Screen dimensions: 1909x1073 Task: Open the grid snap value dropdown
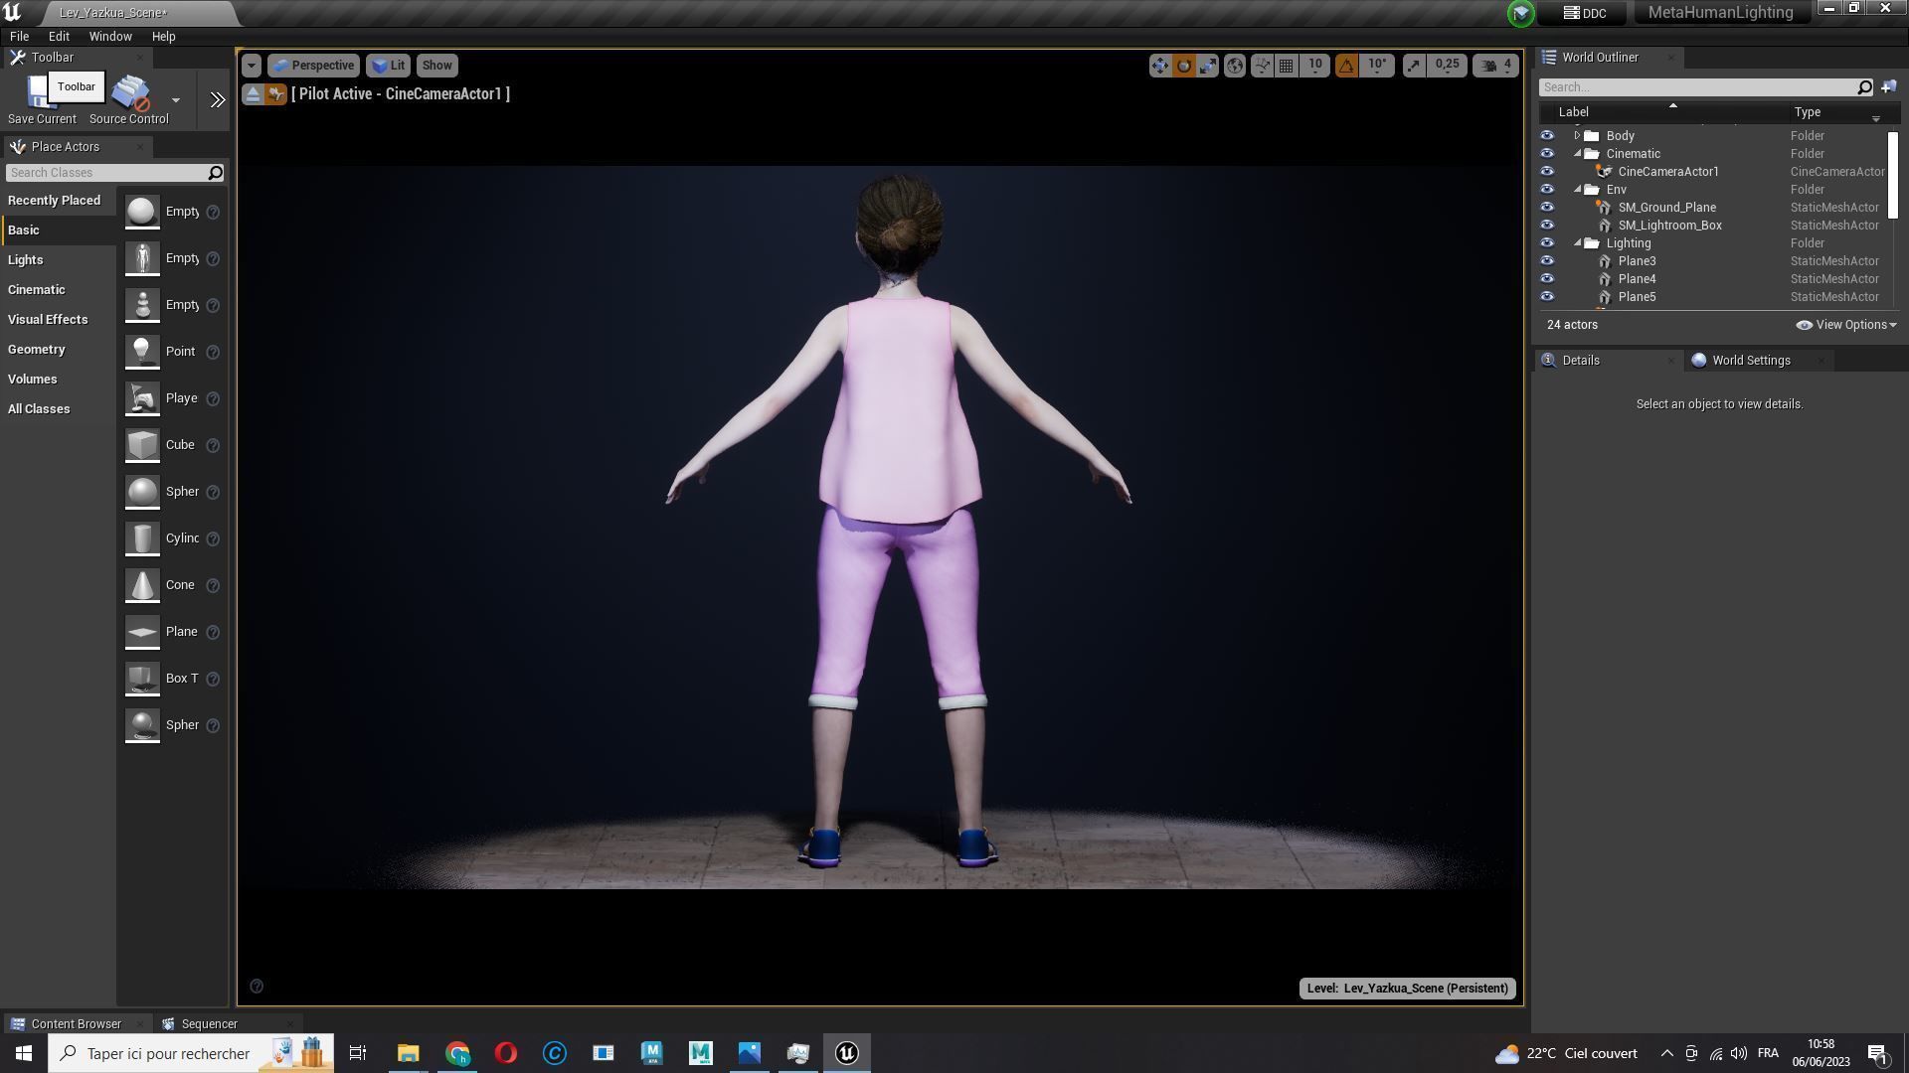[1315, 66]
